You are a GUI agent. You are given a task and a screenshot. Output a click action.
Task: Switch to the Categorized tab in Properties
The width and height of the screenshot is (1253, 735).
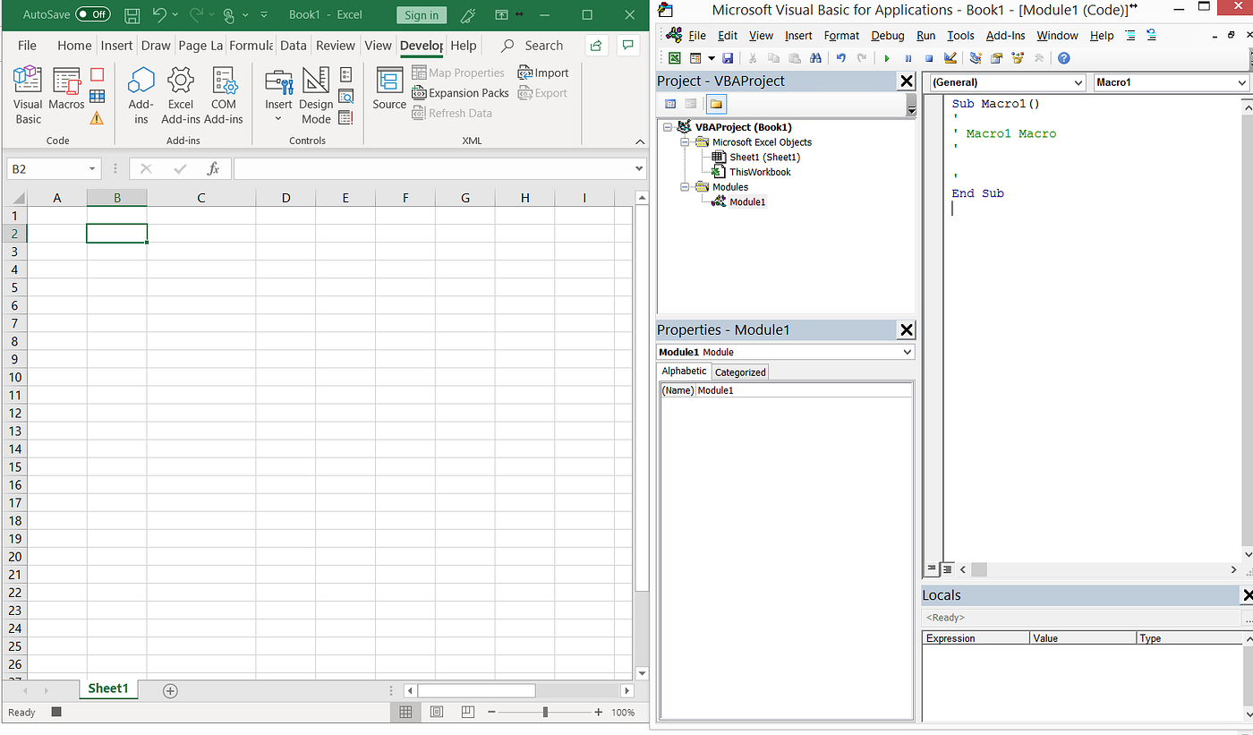tap(739, 372)
